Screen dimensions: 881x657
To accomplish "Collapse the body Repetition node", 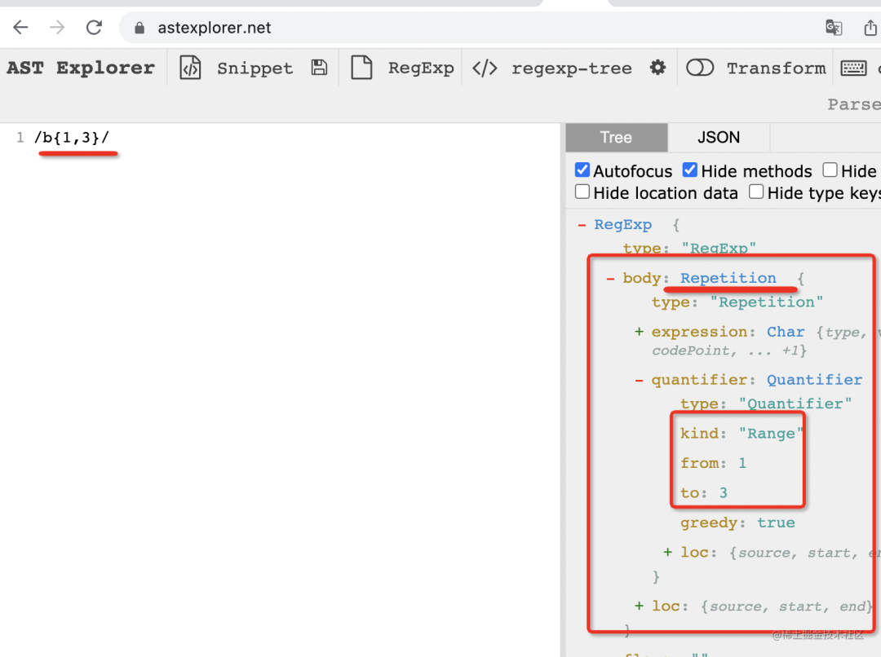I will click(610, 279).
